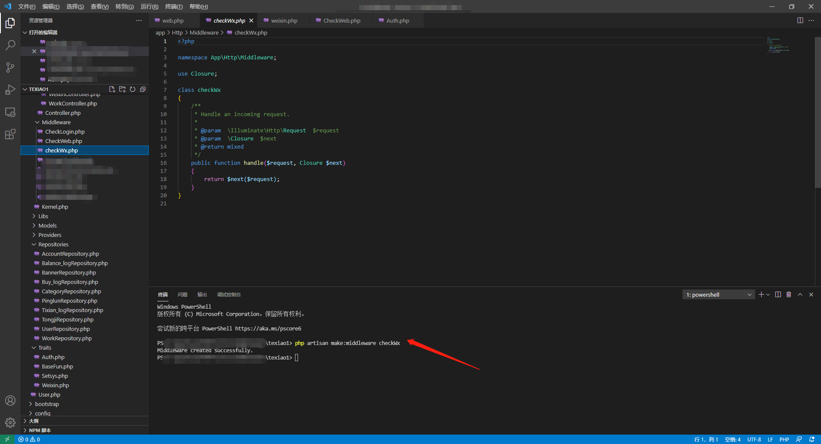This screenshot has width=821, height=444.
Task: Close the checkWx.php editor tab
Action: tap(251, 20)
